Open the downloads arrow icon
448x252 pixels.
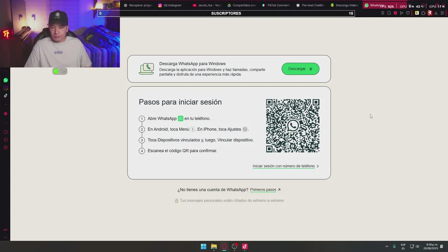tap(436, 13)
